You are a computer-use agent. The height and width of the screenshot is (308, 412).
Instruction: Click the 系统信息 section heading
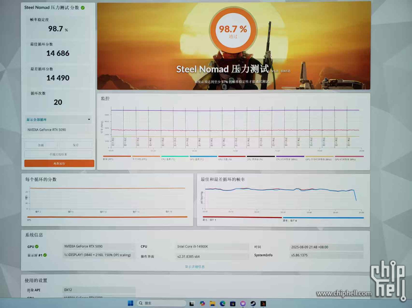tap(34, 235)
